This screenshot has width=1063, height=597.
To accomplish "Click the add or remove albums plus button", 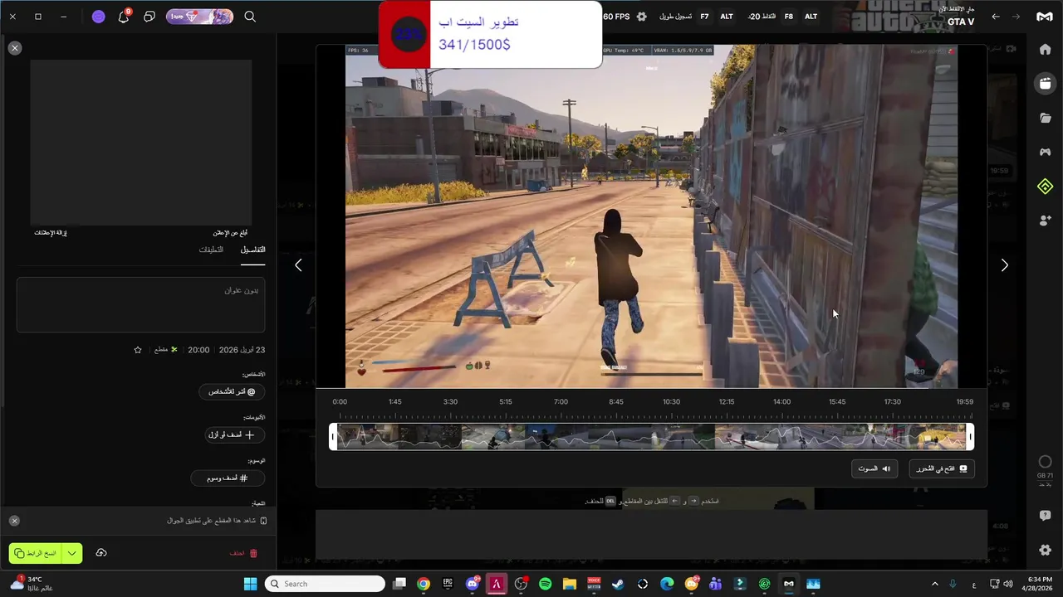I will coord(235,434).
